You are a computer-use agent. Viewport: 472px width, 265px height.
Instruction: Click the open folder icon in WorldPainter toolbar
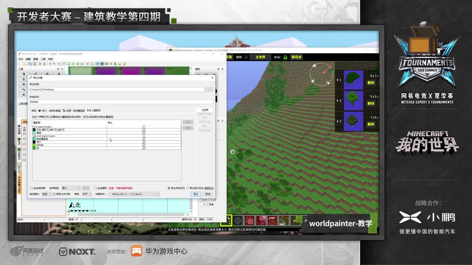(25, 64)
